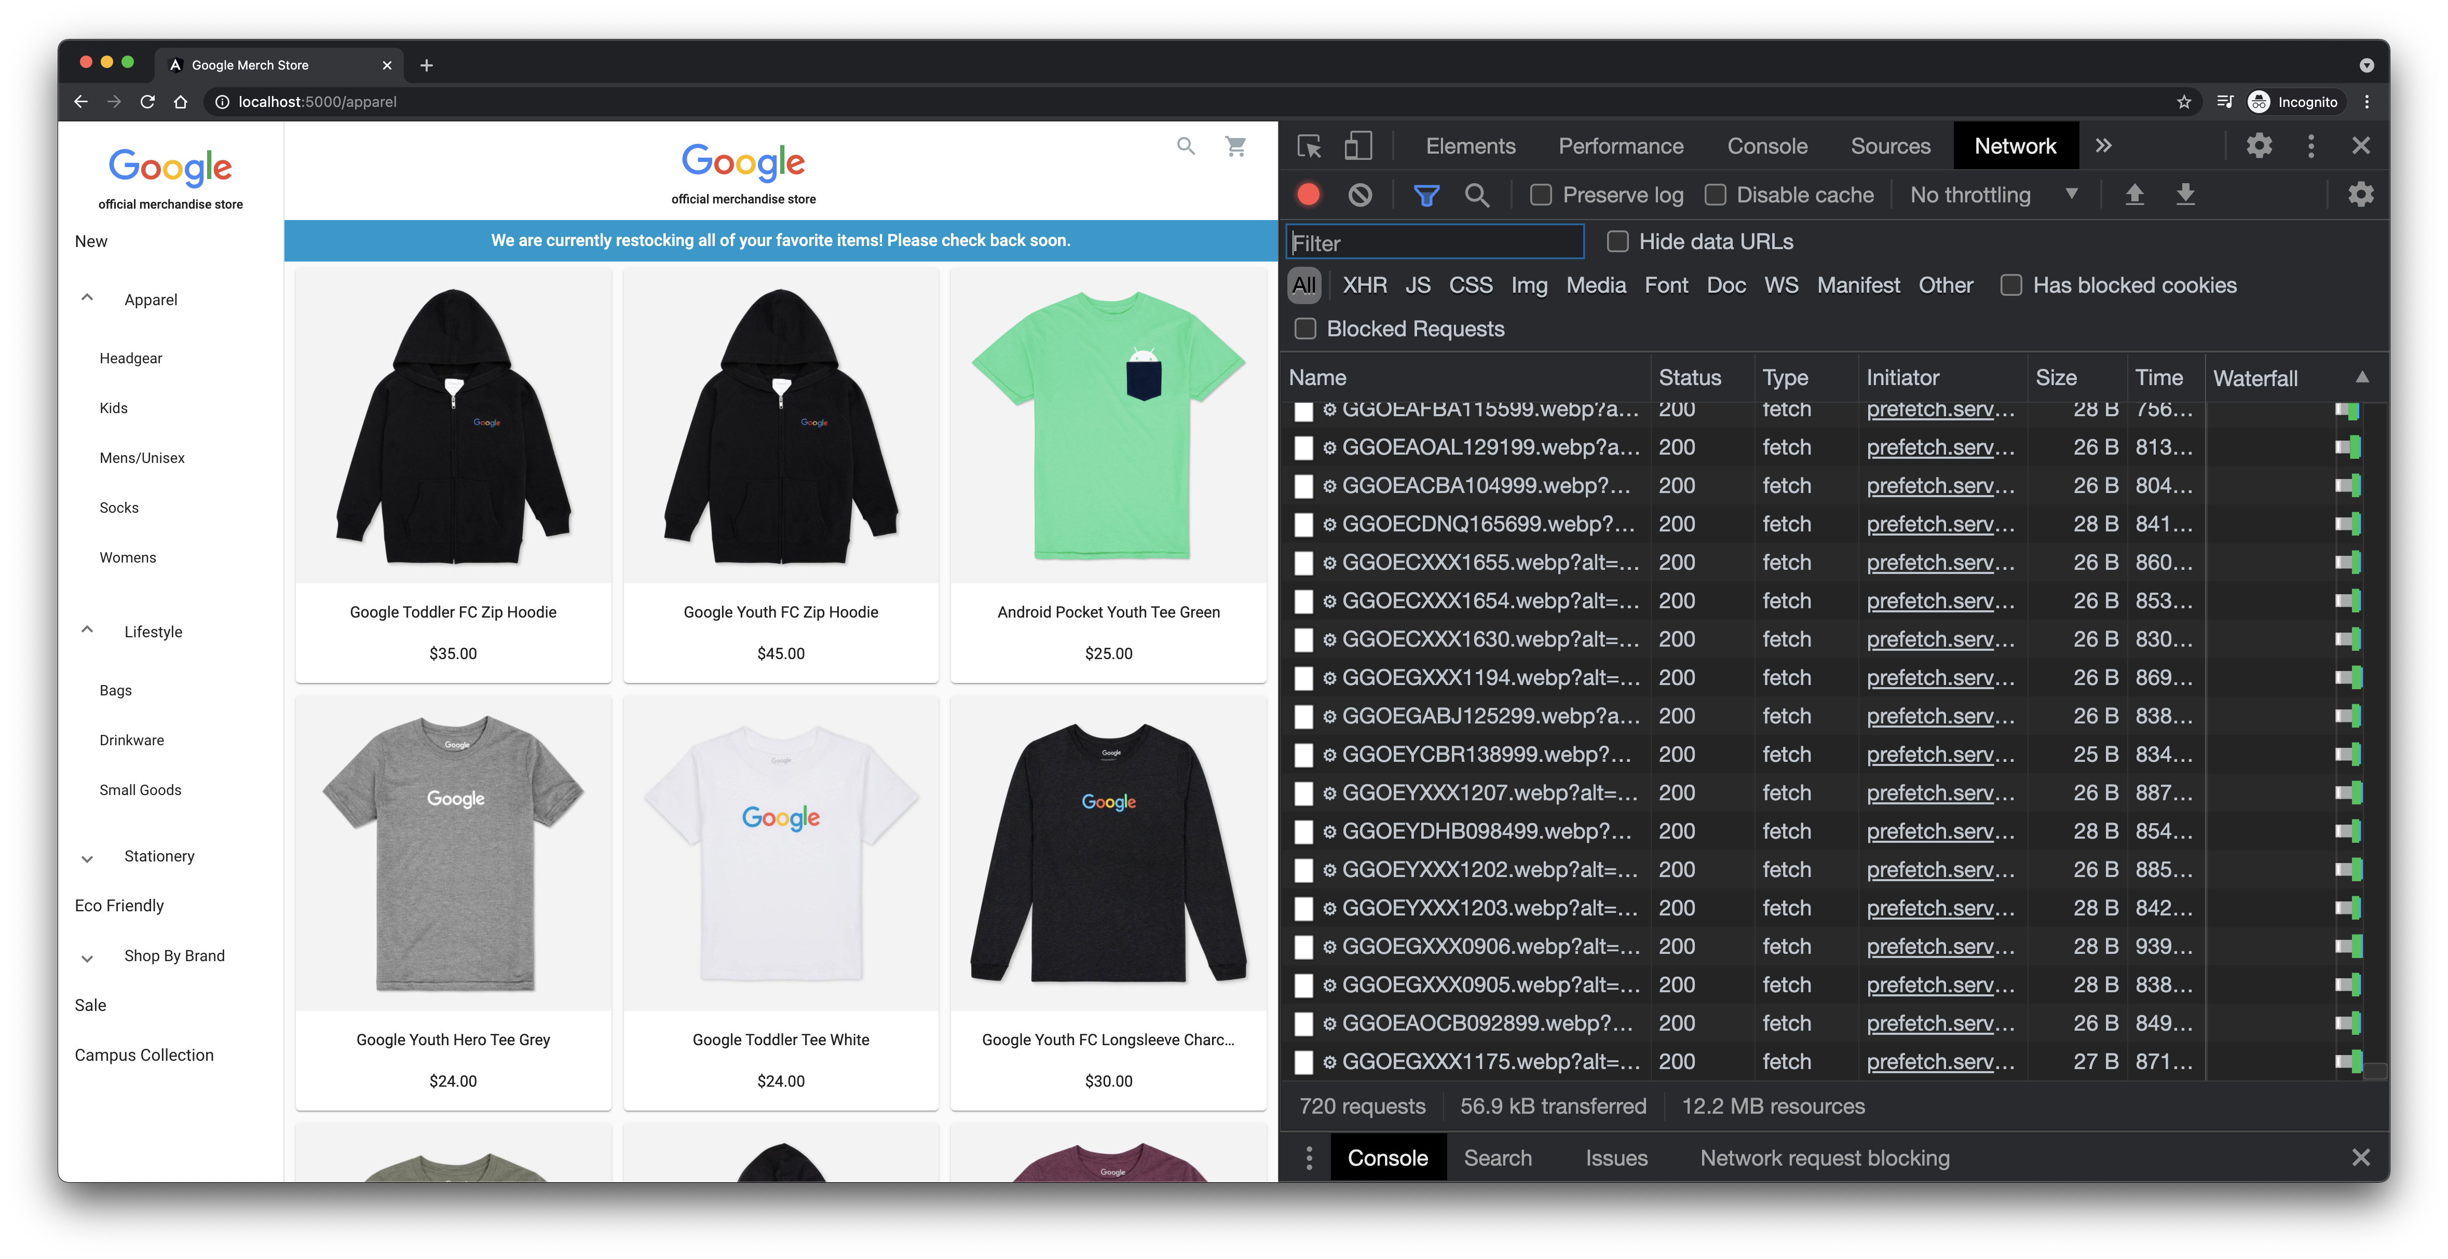This screenshot has width=2448, height=1259.
Task: Open the reading list panel icon
Action: pyautogui.click(x=2225, y=102)
